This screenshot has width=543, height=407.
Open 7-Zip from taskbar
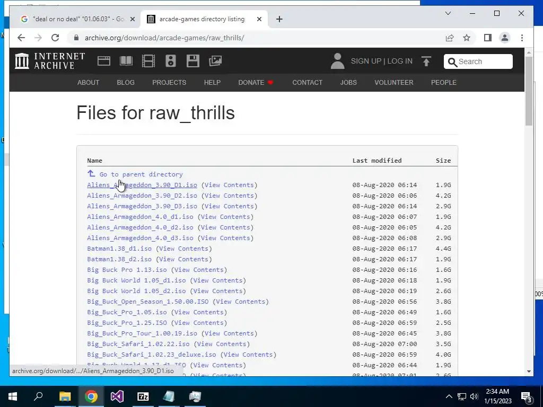pyautogui.click(x=143, y=396)
